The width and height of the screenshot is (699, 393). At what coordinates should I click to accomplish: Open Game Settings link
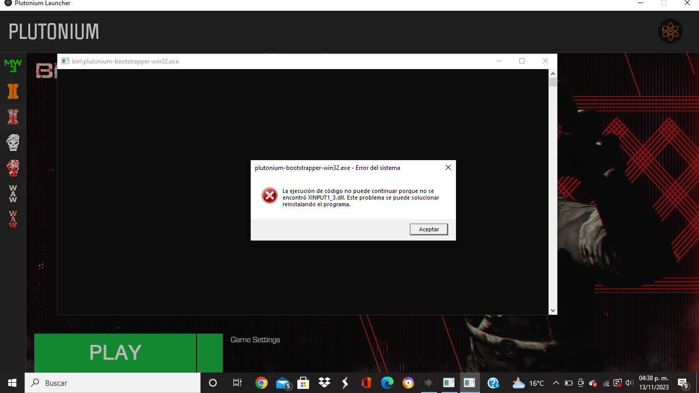(255, 340)
